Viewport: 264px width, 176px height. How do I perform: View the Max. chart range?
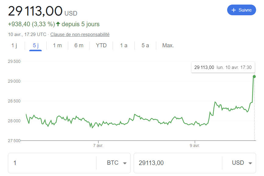coord(168,45)
